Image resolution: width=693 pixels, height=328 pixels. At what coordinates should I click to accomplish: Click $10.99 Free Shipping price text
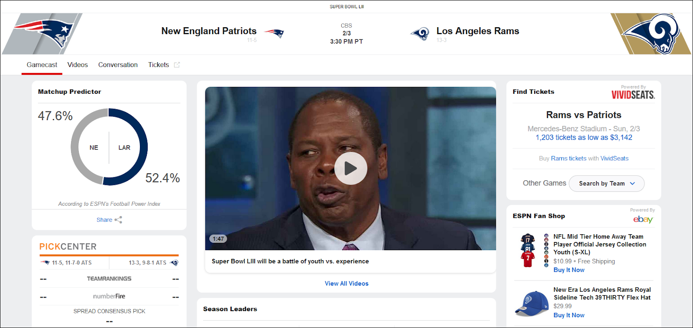click(584, 261)
